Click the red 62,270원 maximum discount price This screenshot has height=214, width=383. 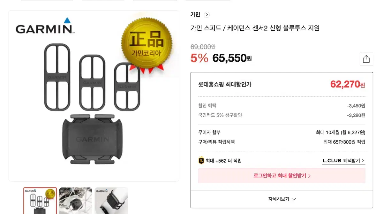tap(347, 84)
